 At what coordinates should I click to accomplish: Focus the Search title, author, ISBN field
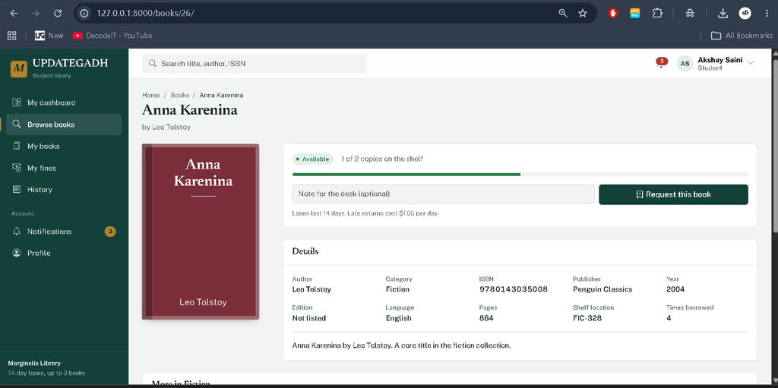point(254,64)
